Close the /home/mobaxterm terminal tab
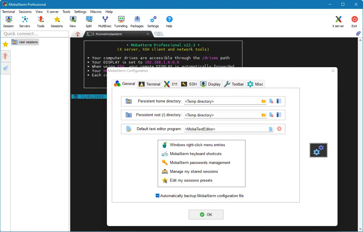Image resolution: width=363 pixels, height=232 pixels. tap(148, 34)
